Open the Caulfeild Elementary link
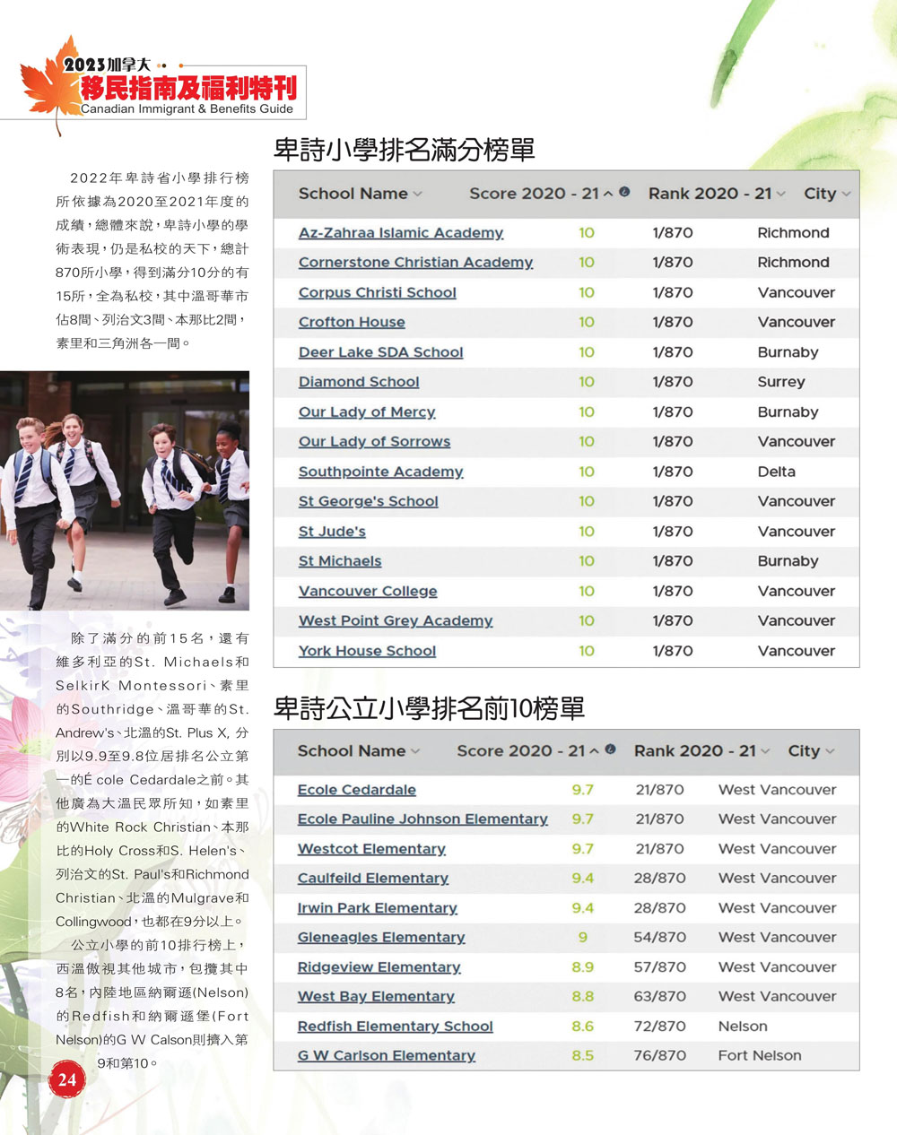Screen dimensions: 897x1135 (x=373, y=878)
